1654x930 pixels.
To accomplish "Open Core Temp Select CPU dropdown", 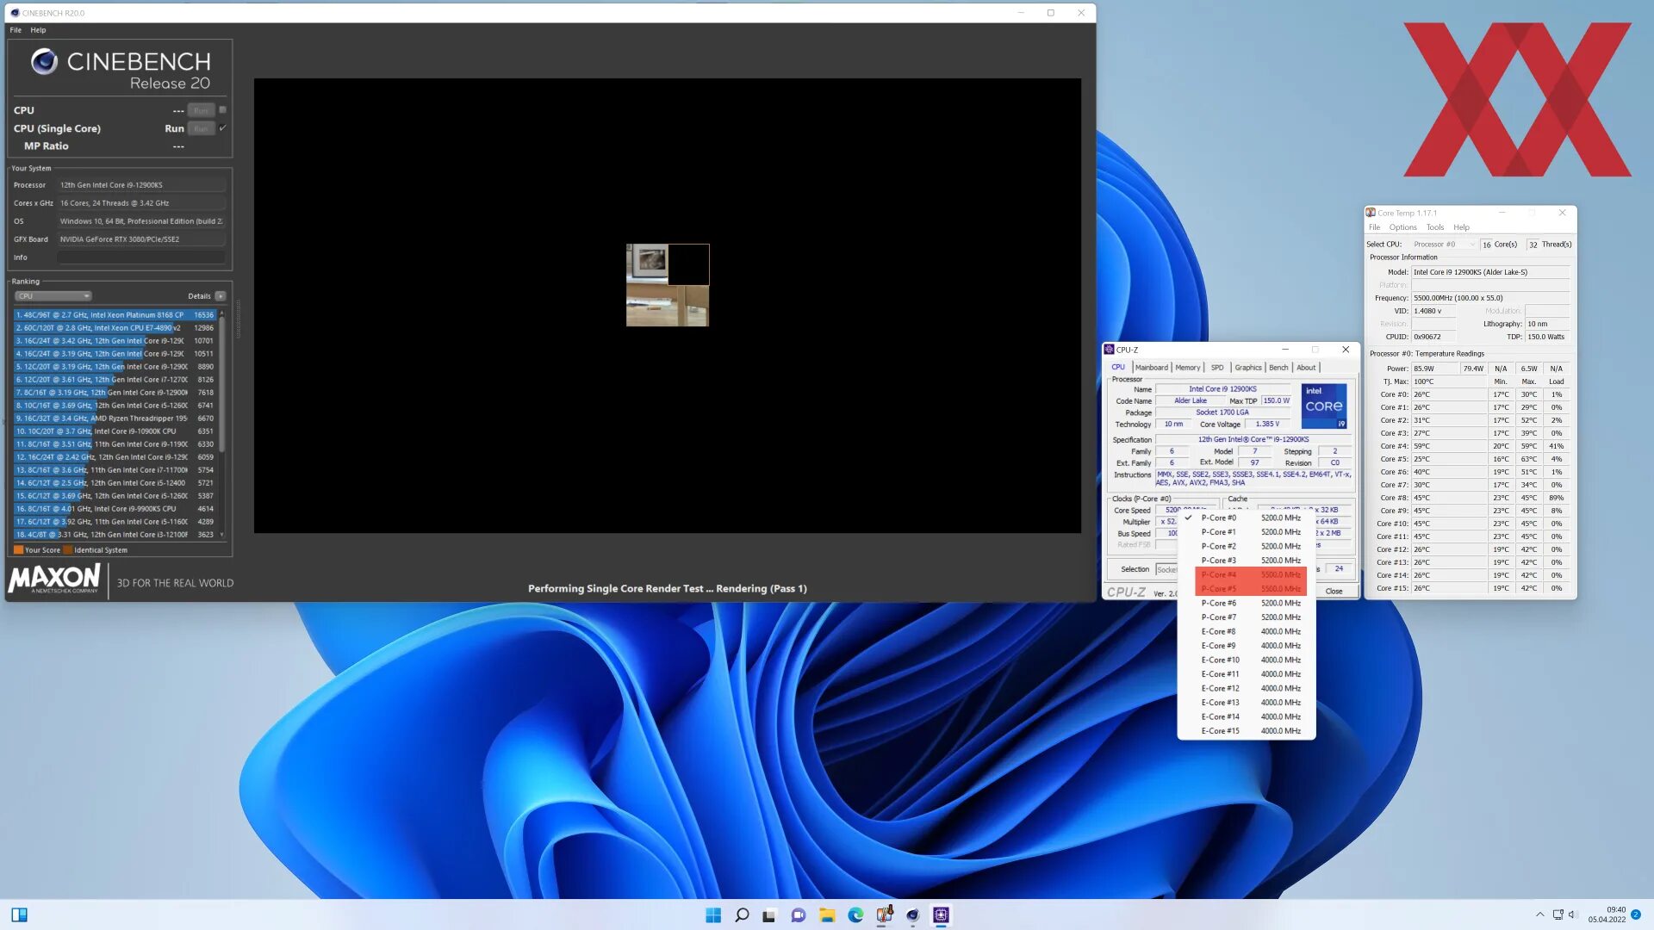I will (x=1444, y=245).
